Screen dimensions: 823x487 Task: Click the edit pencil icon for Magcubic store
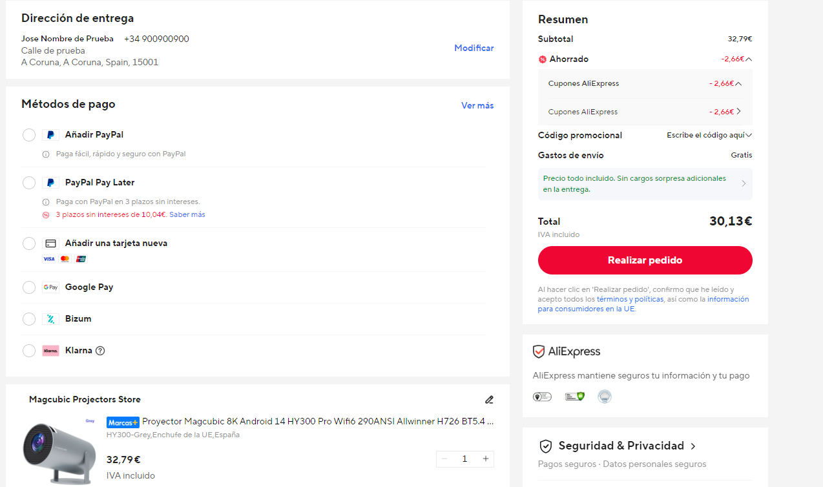(489, 400)
